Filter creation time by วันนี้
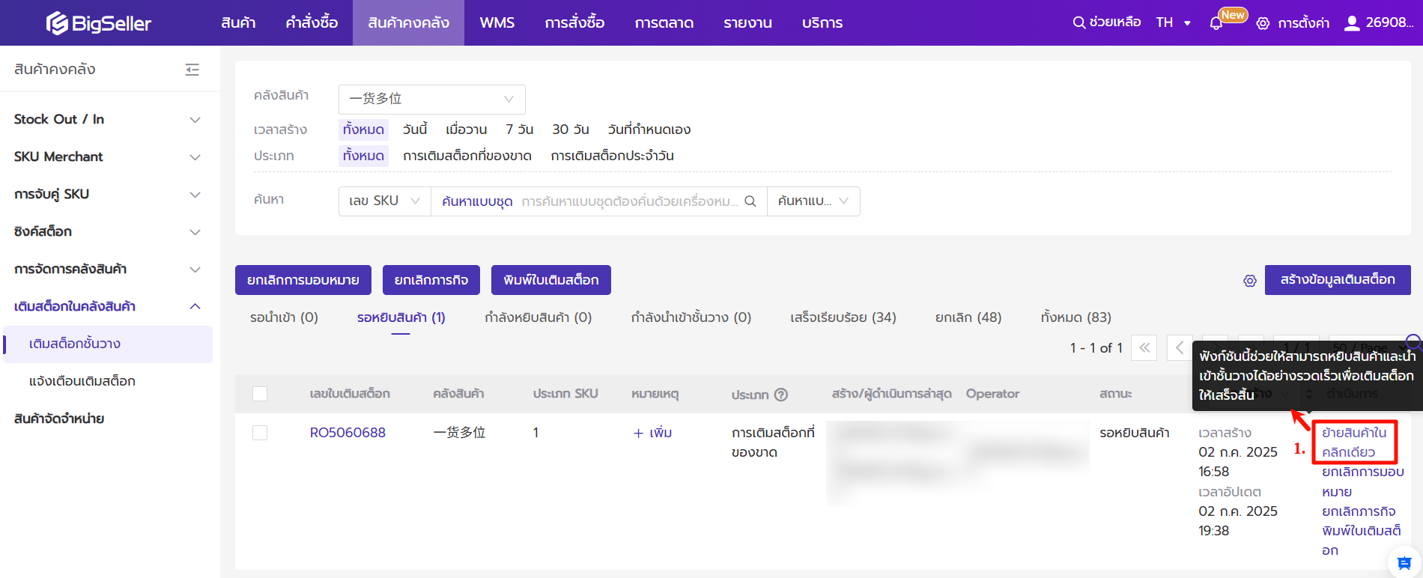Screen dimensions: 1423x578 (414, 130)
